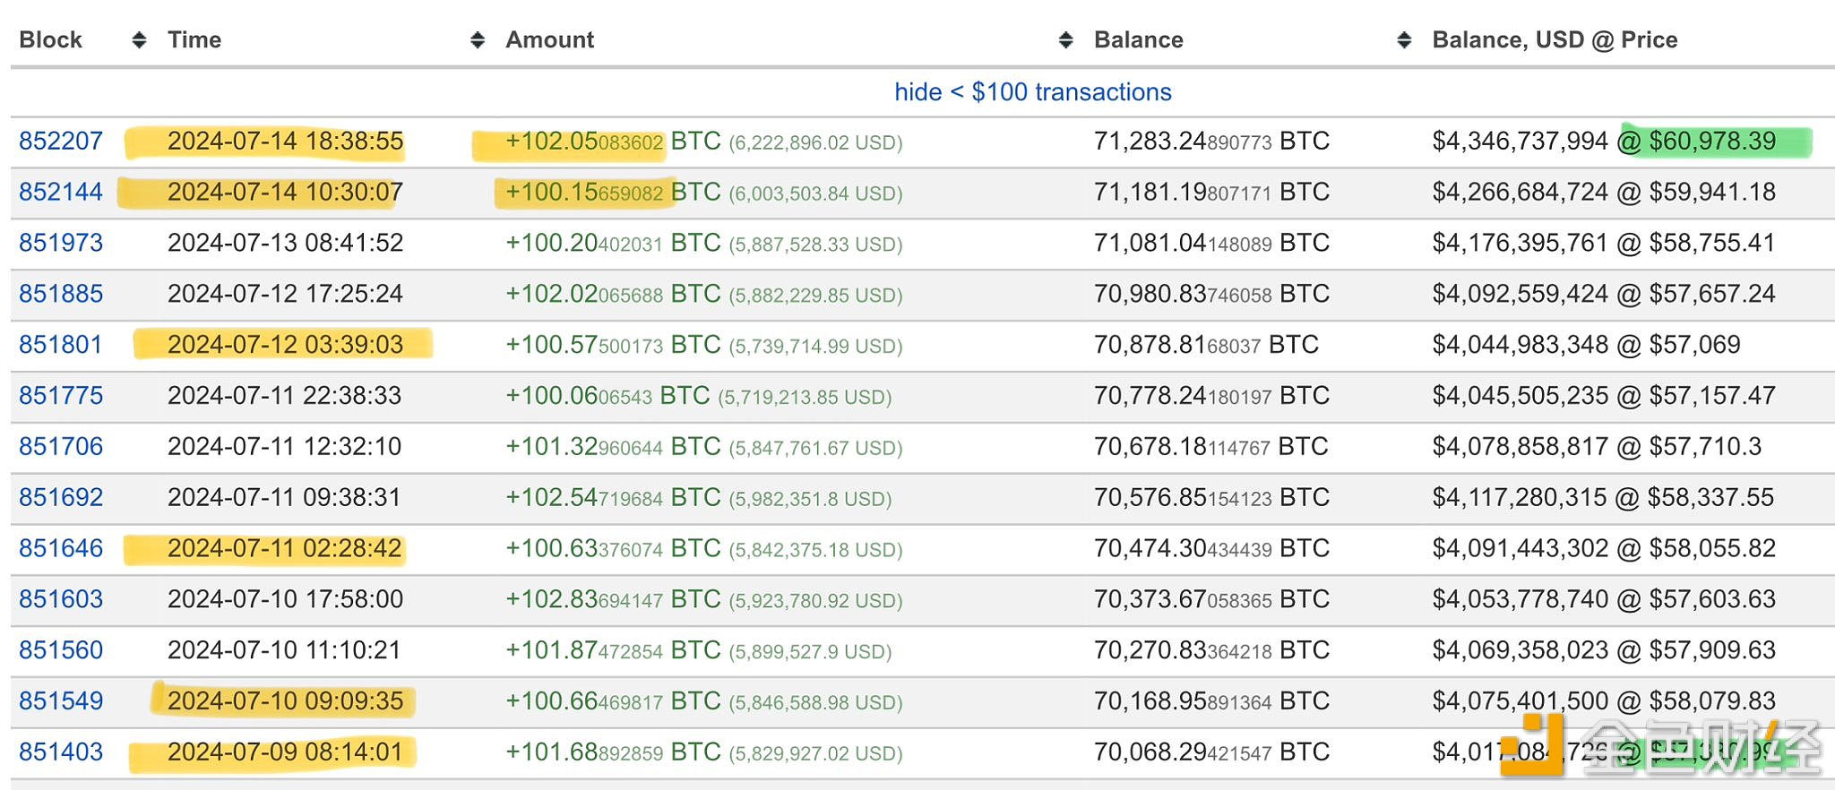Click balance 71,181.19807171 BTC
This screenshot has height=790, width=1835.
coord(1211,193)
